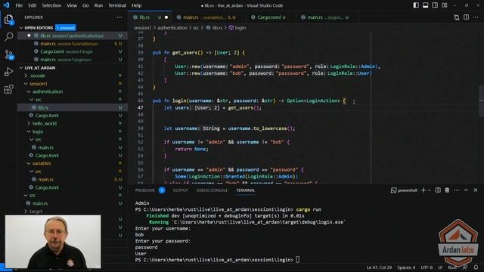Open the Extensions view

click(8, 89)
